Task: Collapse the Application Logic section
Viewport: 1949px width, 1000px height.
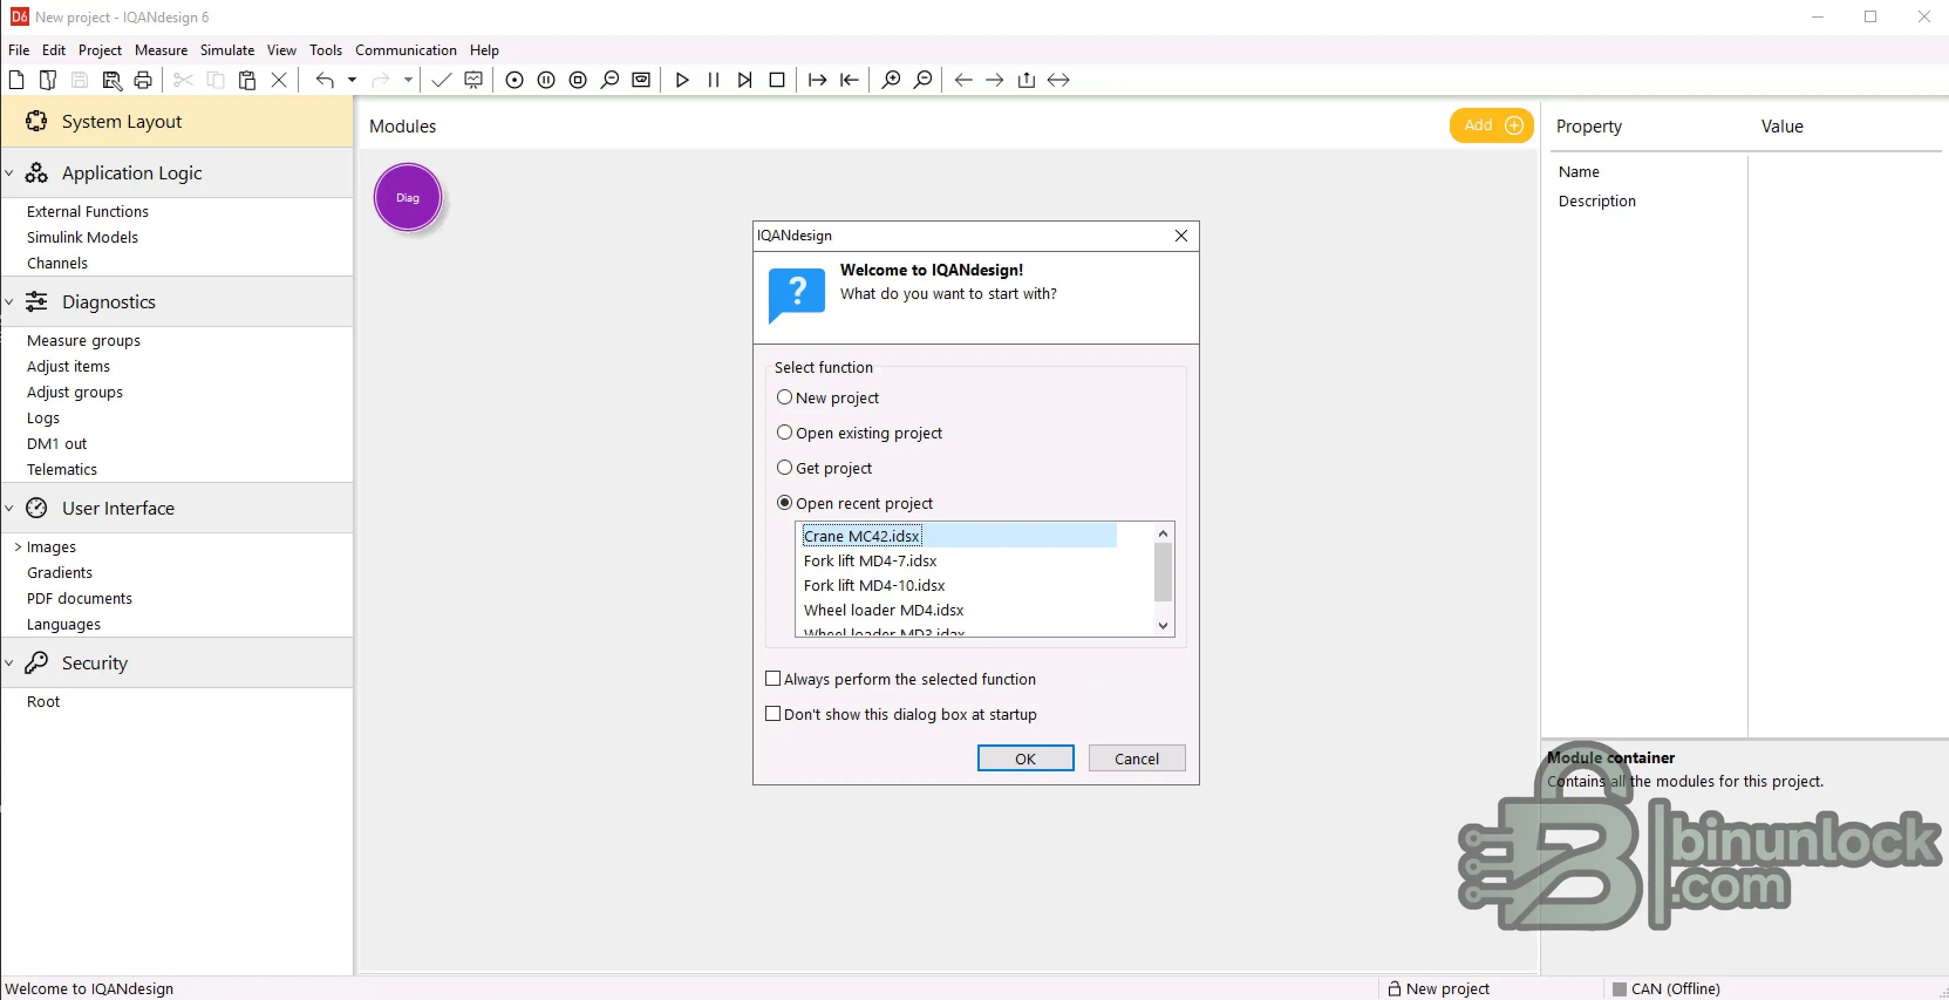Action: pos(9,172)
